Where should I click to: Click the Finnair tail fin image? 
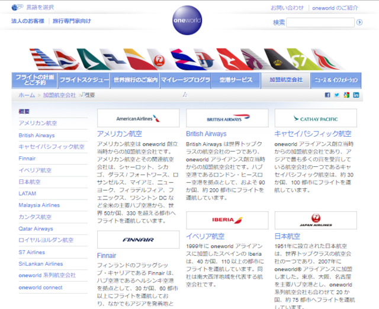click(x=114, y=59)
